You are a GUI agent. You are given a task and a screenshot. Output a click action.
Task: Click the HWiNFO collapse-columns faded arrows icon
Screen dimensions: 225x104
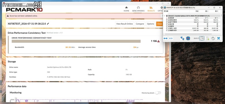pyautogui.click(x=171, y=38)
